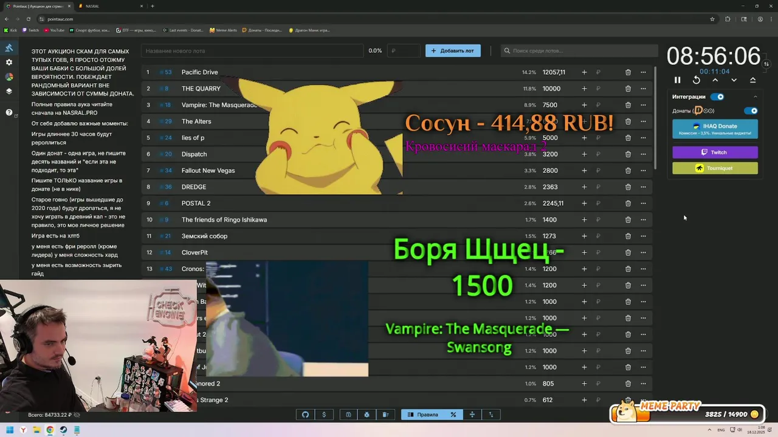Focus the new lot name field
Viewport: 778px width, 437px height.
[252, 51]
